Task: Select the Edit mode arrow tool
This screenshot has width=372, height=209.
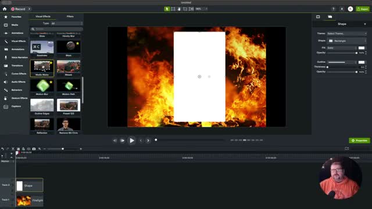Action: [167, 9]
